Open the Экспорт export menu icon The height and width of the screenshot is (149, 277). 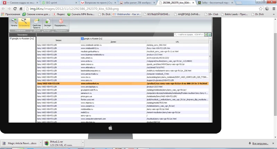[47, 23]
